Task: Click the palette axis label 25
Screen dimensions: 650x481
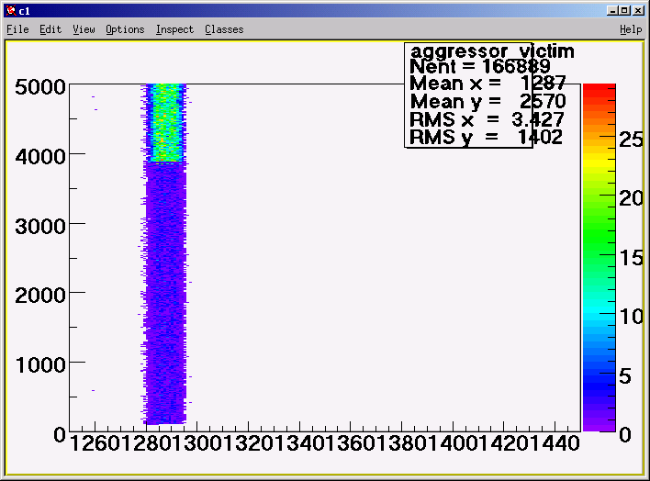Action: (x=631, y=140)
